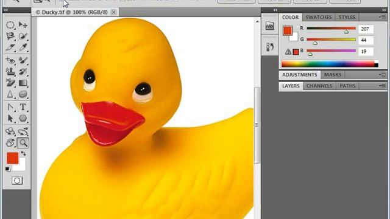The image size is (390, 219).
Task: Switch to the Channels tab
Action: (319, 86)
